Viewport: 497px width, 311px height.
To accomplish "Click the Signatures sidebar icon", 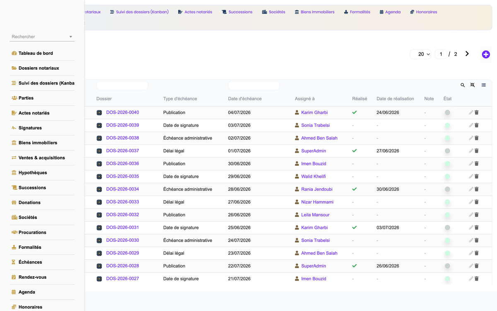I will [x=14, y=128].
